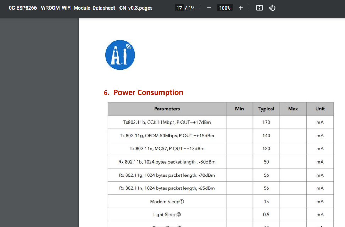Image resolution: width=345 pixels, height=227 pixels.
Task: Click the 'Max' column header
Action: point(293,109)
